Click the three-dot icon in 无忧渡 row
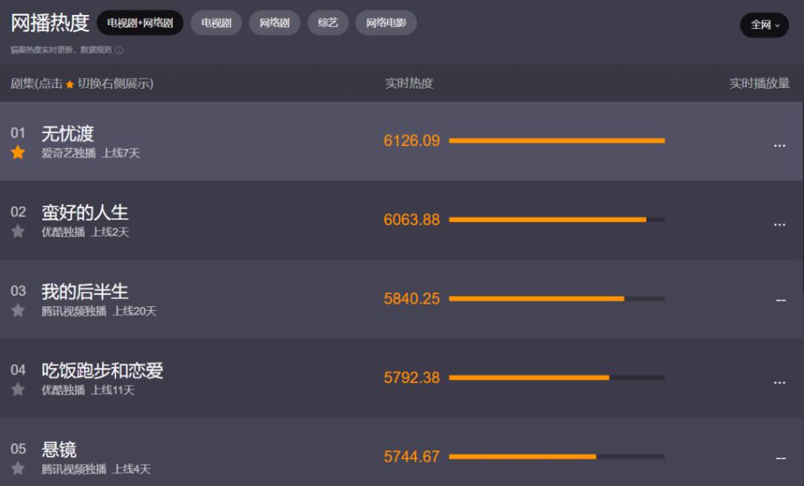This screenshot has width=804, height=486. [780, 146]
